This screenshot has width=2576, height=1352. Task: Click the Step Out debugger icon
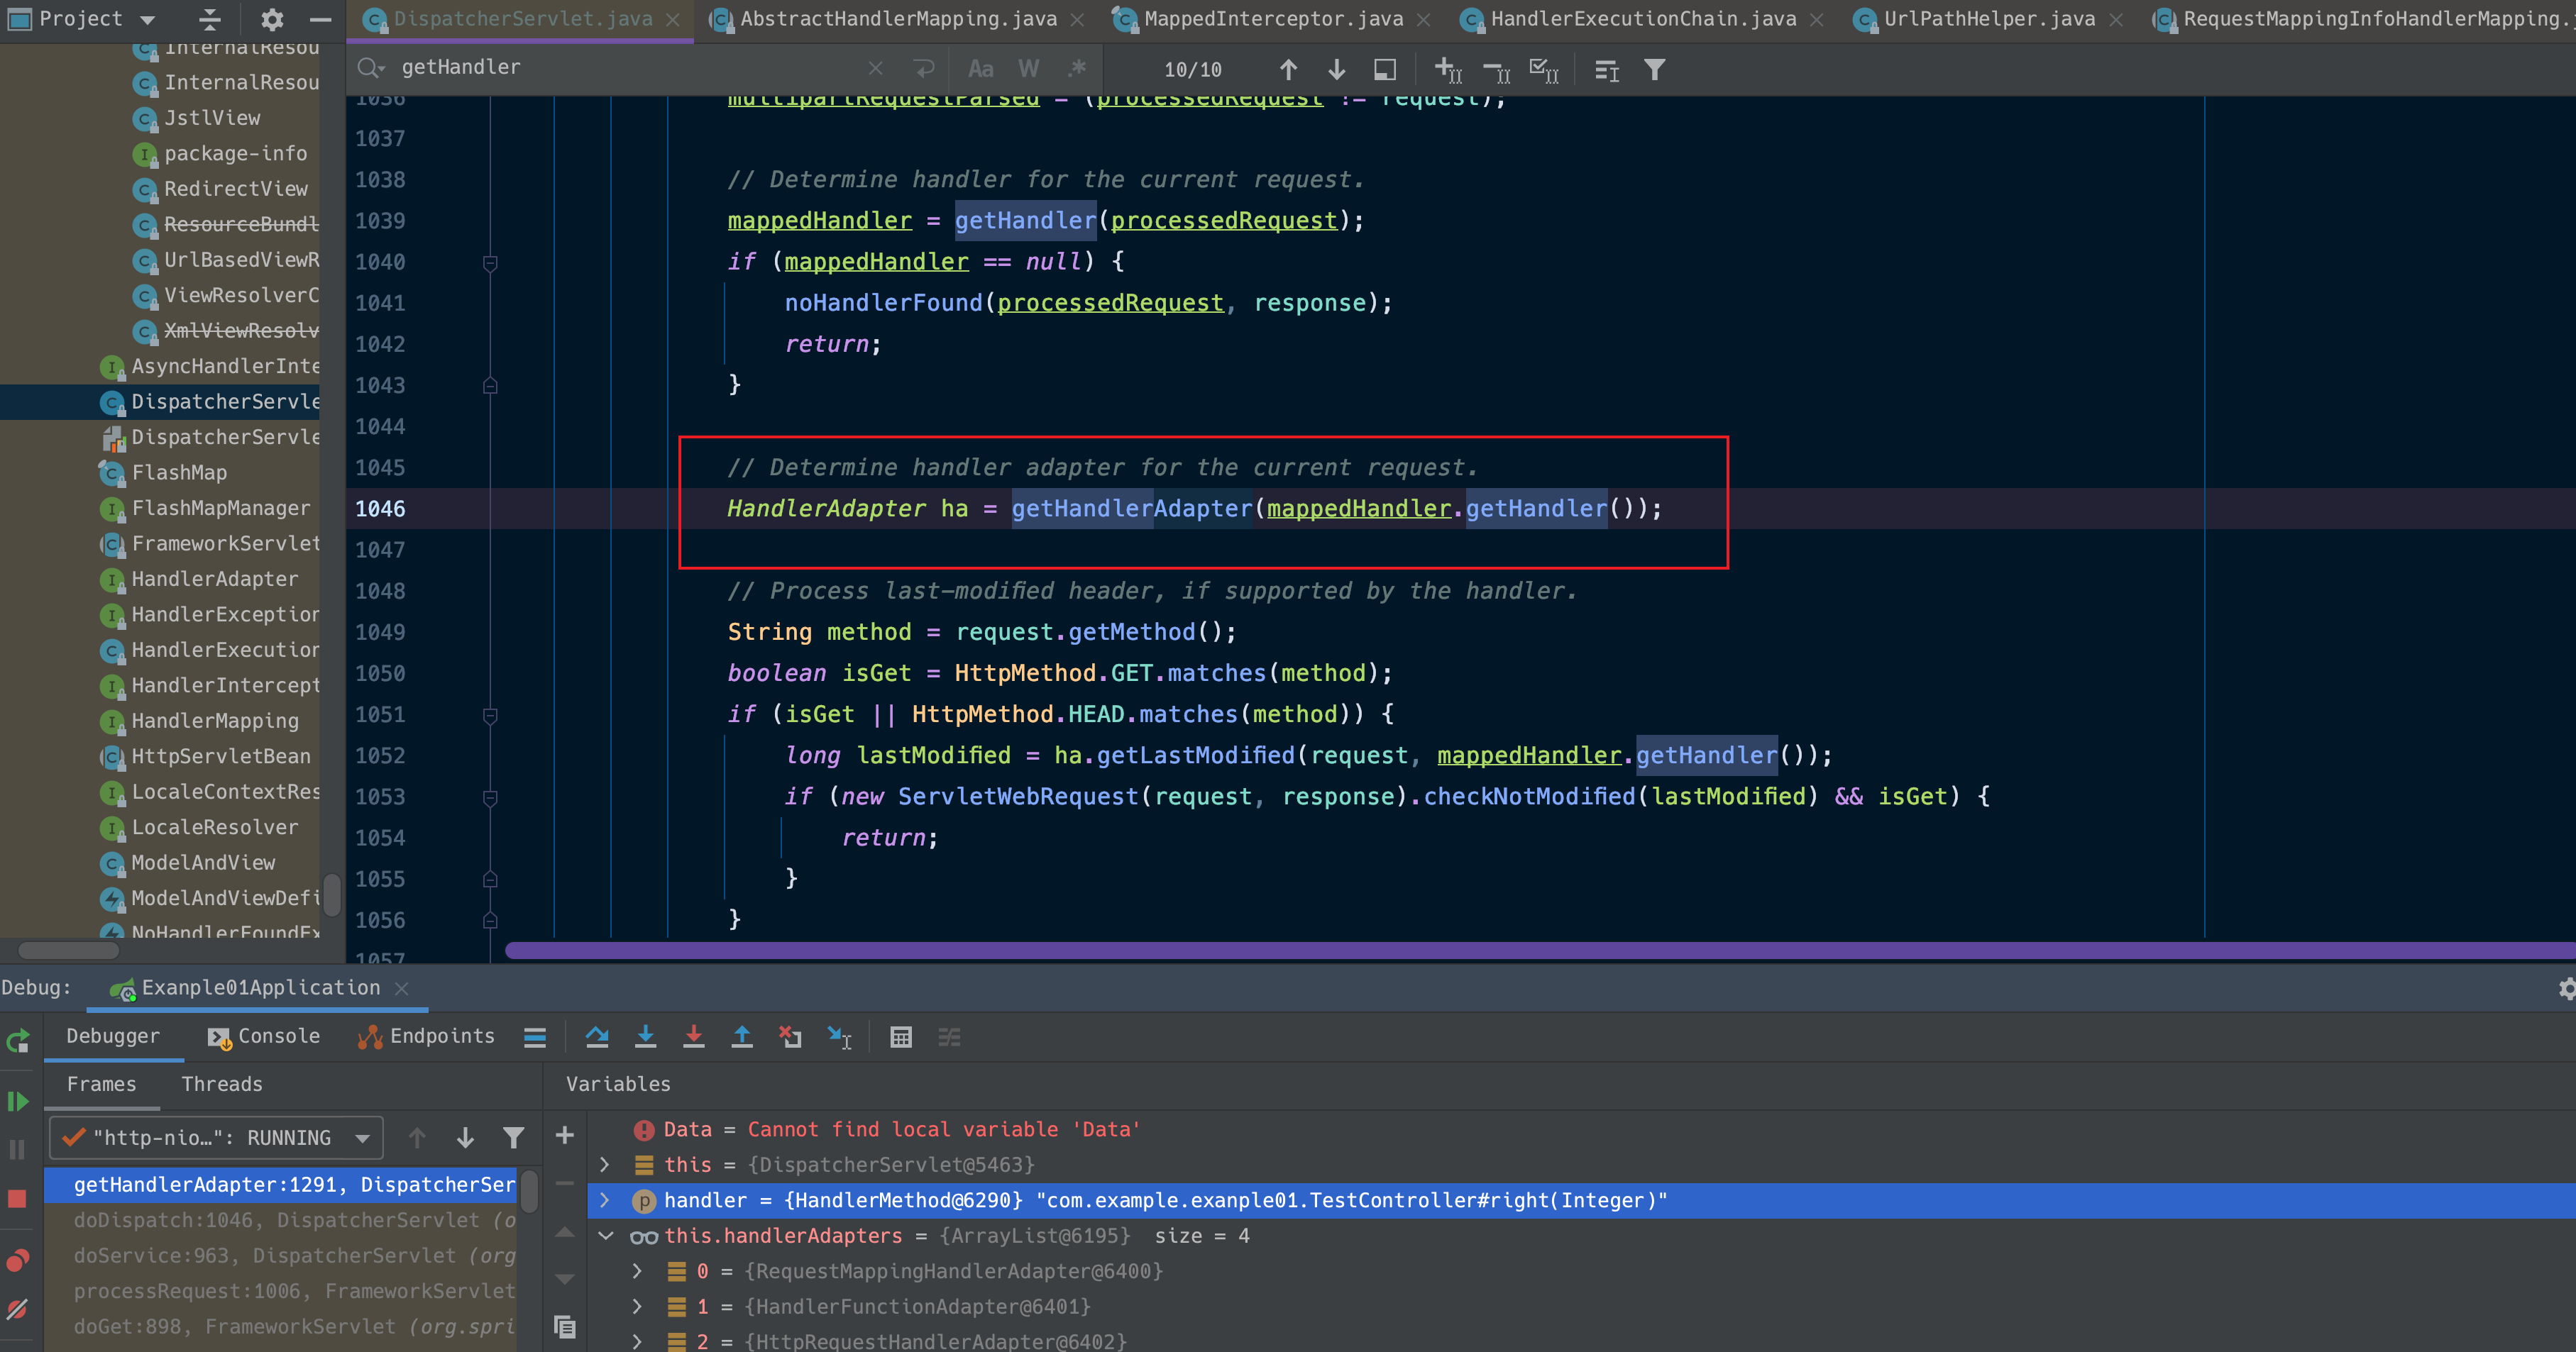pos(741,1037)
